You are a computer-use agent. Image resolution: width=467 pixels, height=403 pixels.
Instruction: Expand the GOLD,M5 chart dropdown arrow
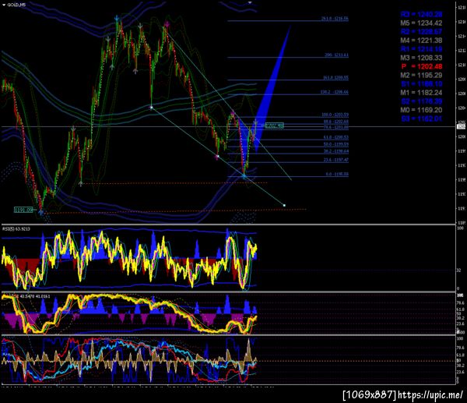(4, 5)
